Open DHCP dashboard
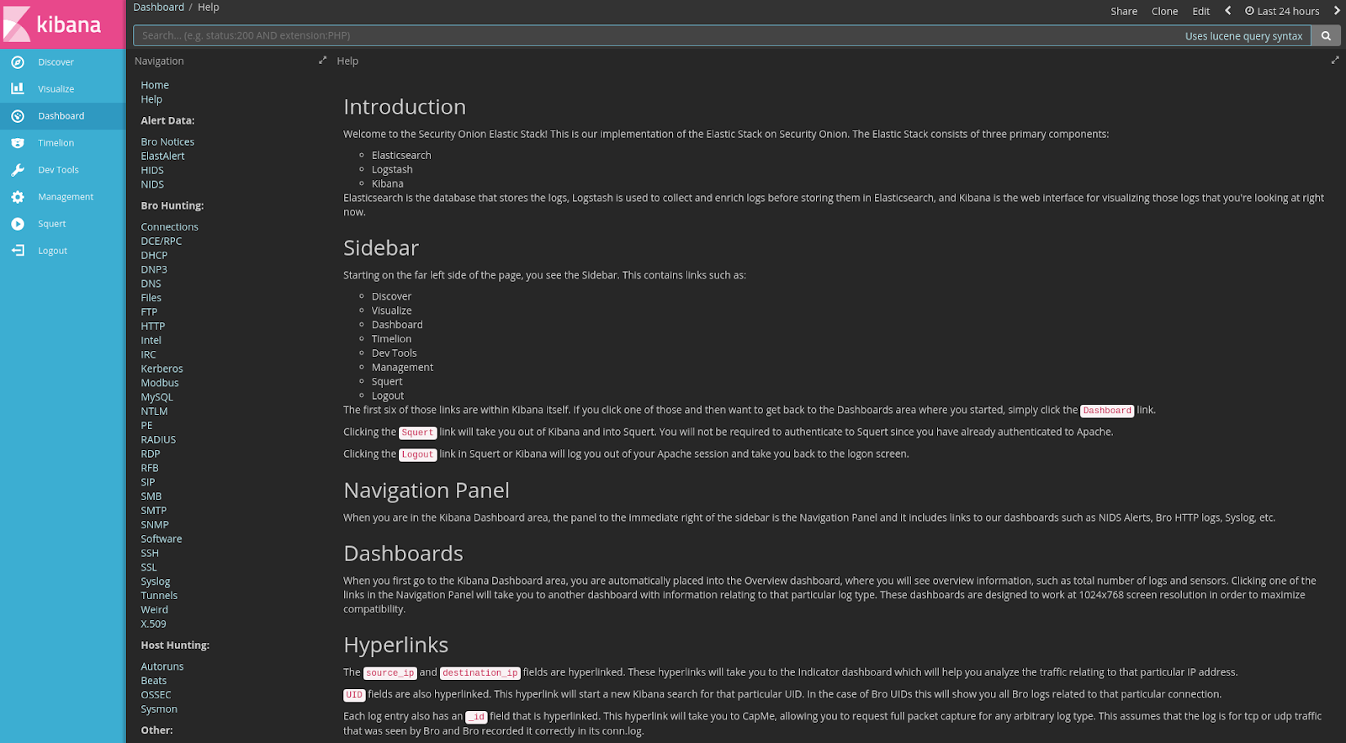 pyautogui.click(x=154, y=256)
